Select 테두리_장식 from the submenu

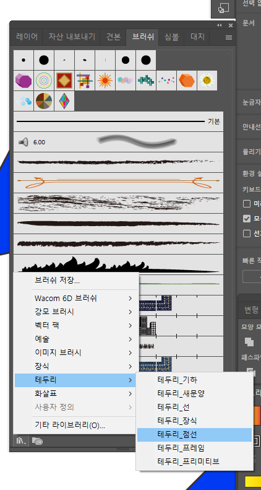click(x=194, y=421)
